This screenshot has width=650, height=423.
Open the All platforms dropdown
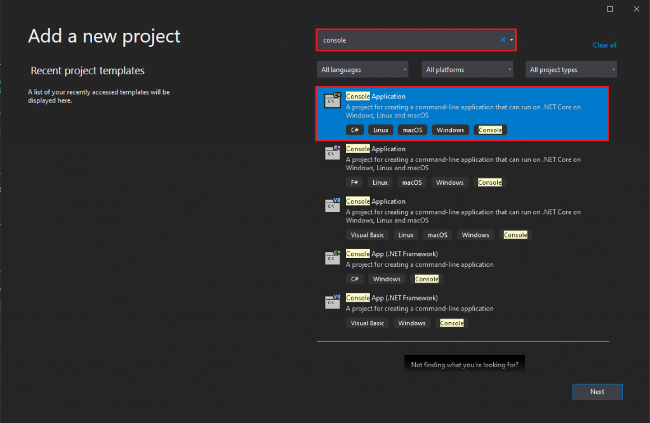tap(467, 69)
